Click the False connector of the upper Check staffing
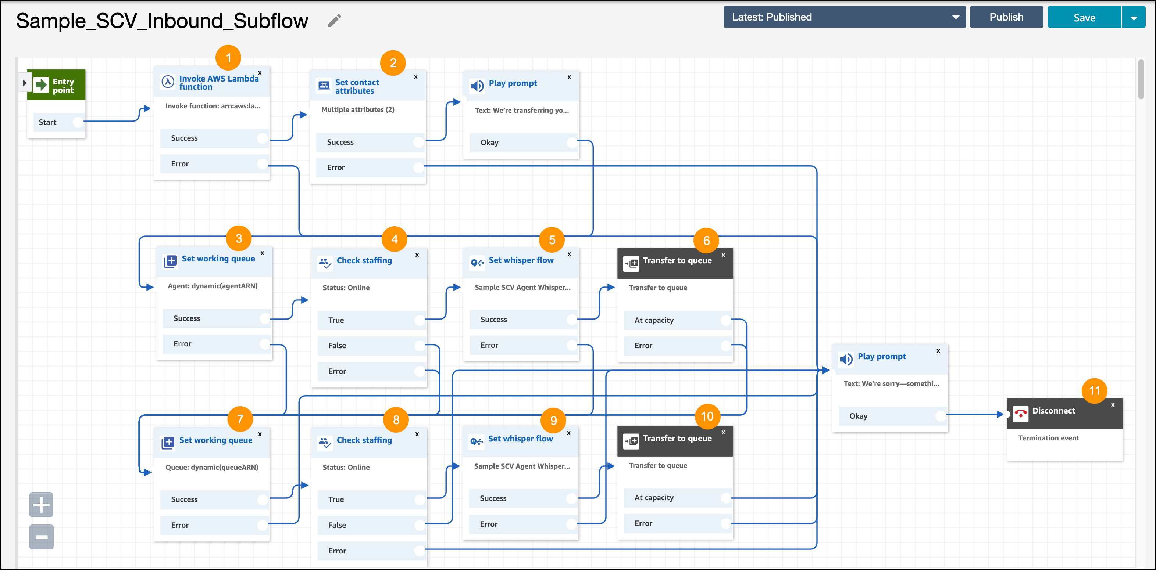The height and width of the screenshot is (570, 1156). point(420,346)
